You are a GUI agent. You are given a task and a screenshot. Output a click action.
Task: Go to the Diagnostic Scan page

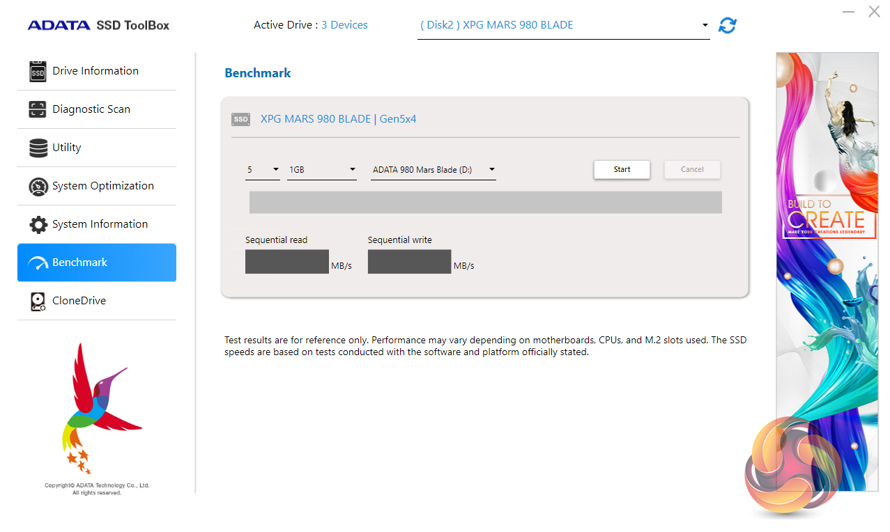coord(97,109)
